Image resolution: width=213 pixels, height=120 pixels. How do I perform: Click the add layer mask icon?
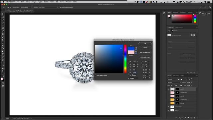182,118
